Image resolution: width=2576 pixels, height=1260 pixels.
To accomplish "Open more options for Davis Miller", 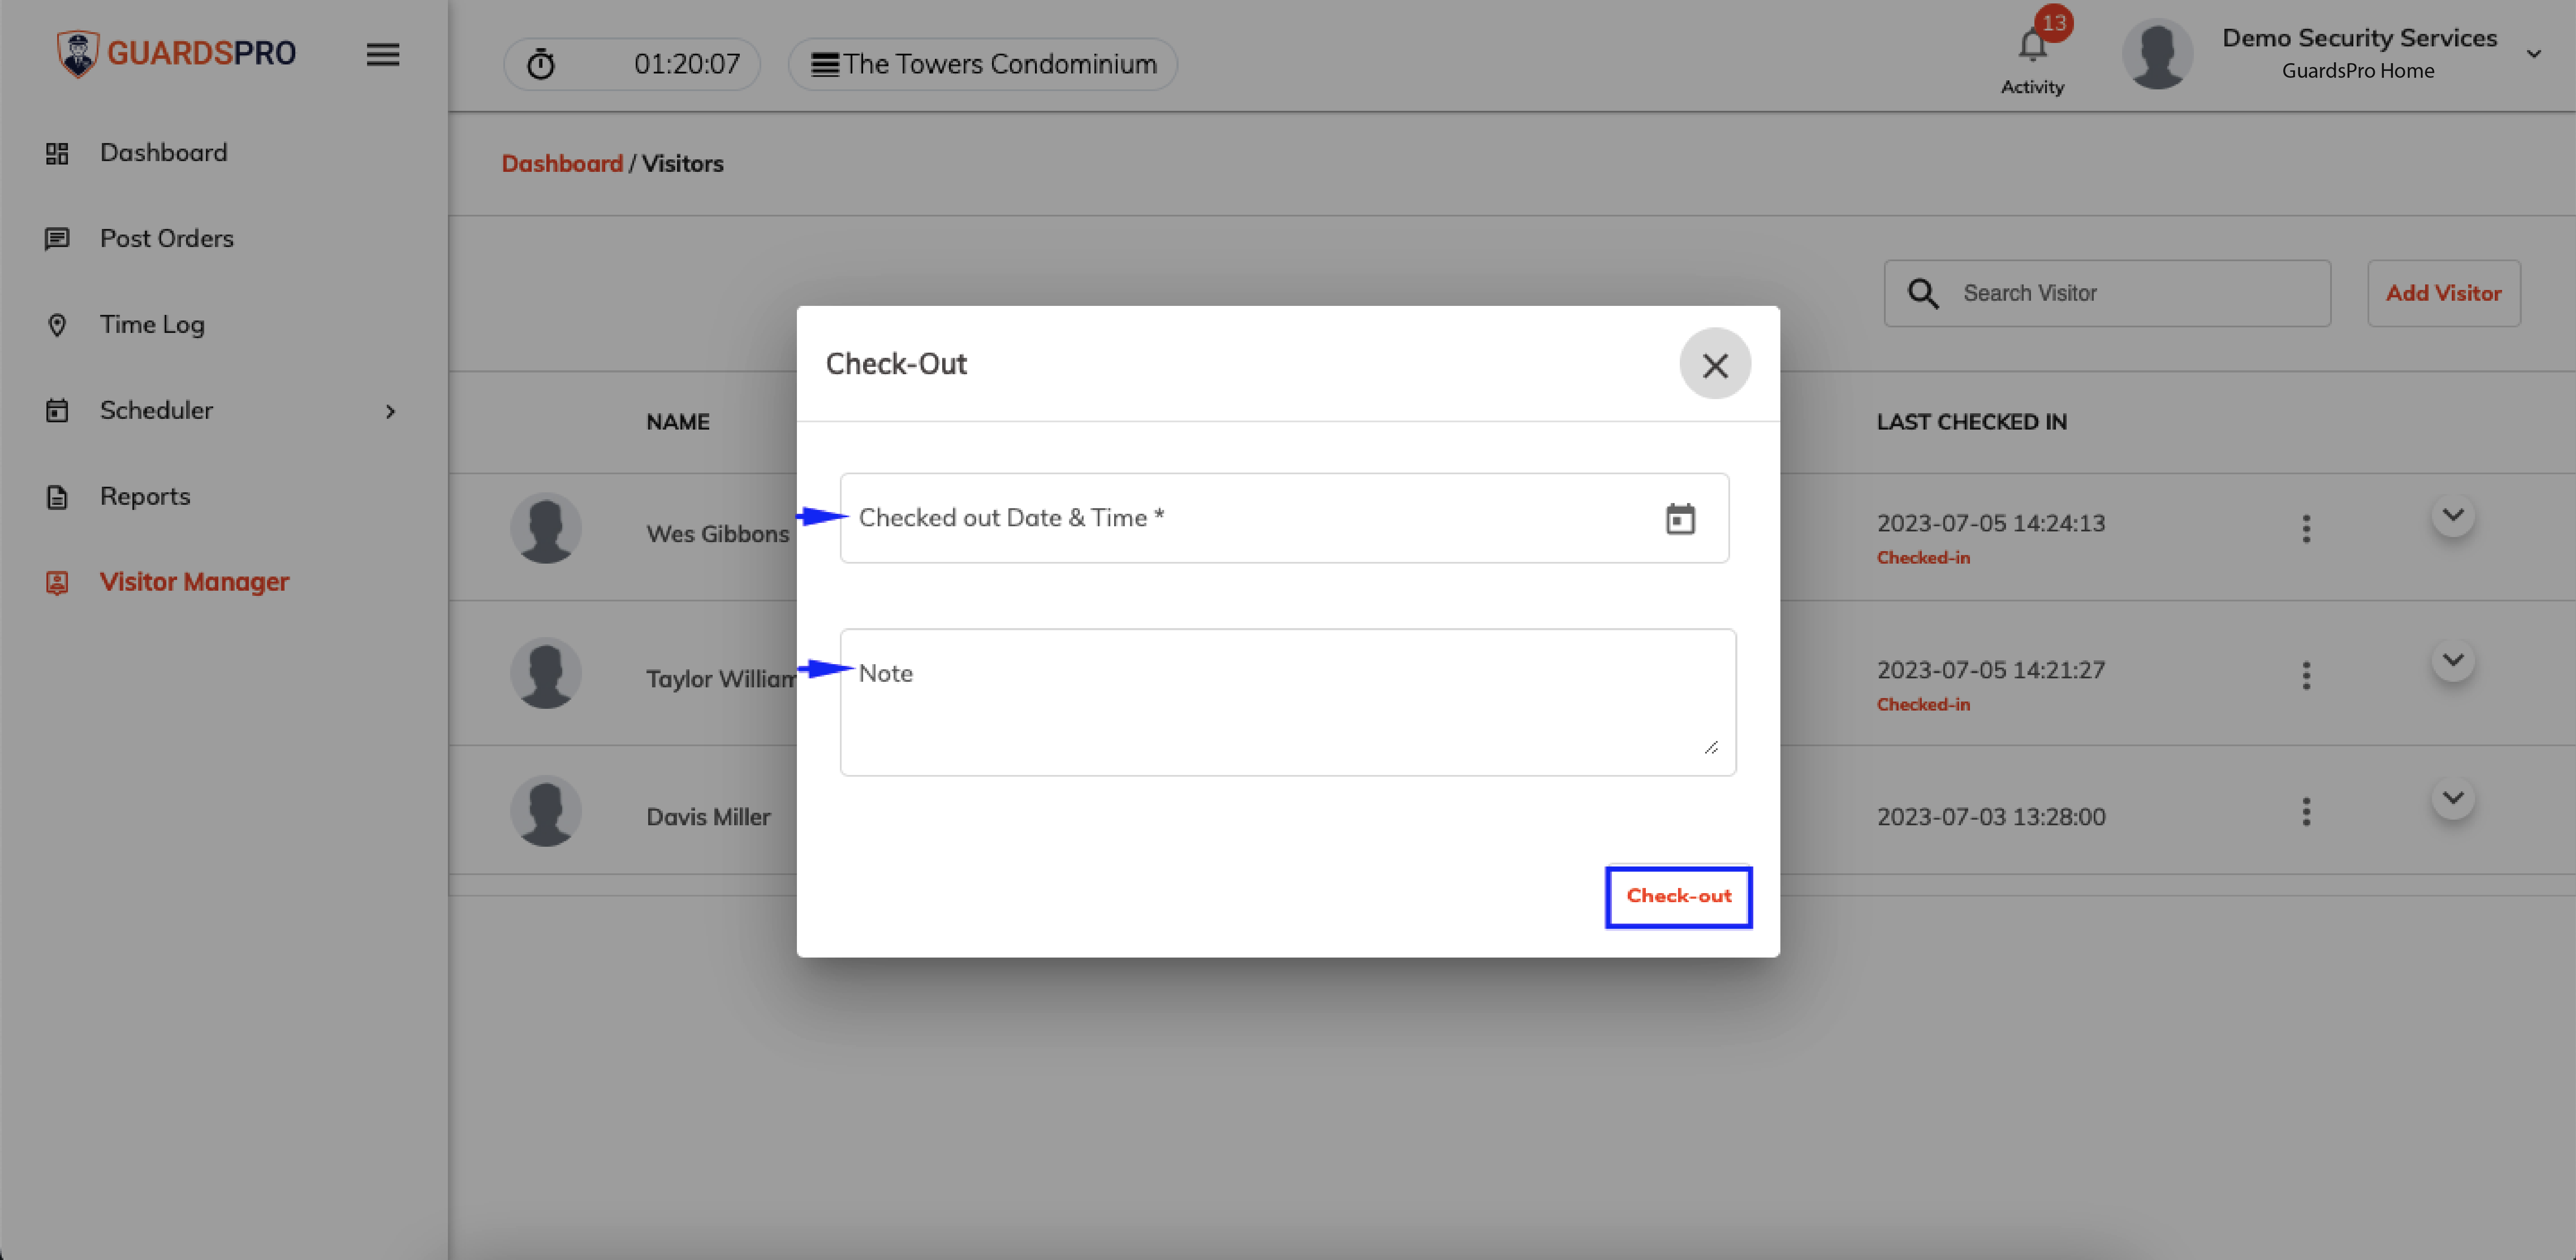I will tap(2306, 812).
